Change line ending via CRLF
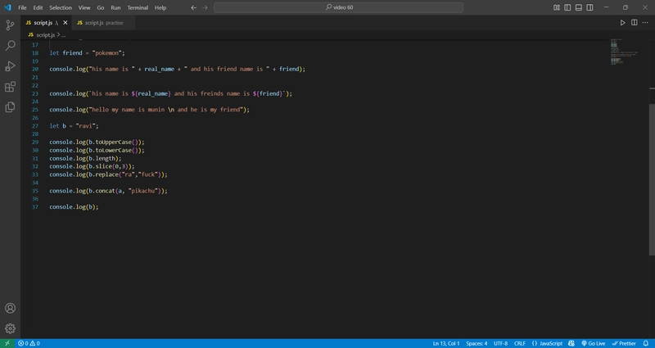Image resolution: width=655 pixels, height=348 pixels. pyautogui.click(x=520, y=343)
